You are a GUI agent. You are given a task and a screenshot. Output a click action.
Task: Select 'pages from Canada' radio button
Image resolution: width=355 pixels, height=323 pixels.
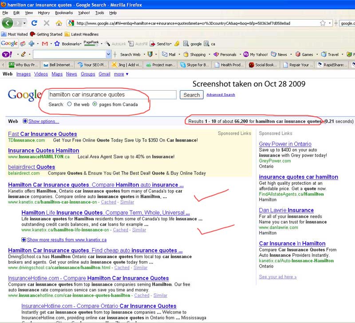coord(95,104)
